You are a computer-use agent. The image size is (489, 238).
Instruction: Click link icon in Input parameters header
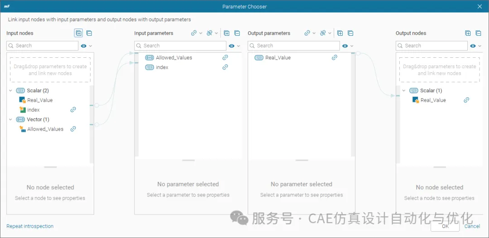(194, 33)
